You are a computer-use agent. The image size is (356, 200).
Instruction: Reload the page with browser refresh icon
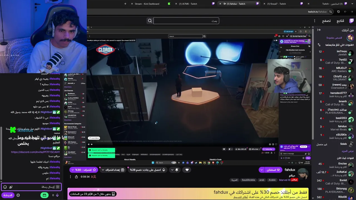point(338,12)
